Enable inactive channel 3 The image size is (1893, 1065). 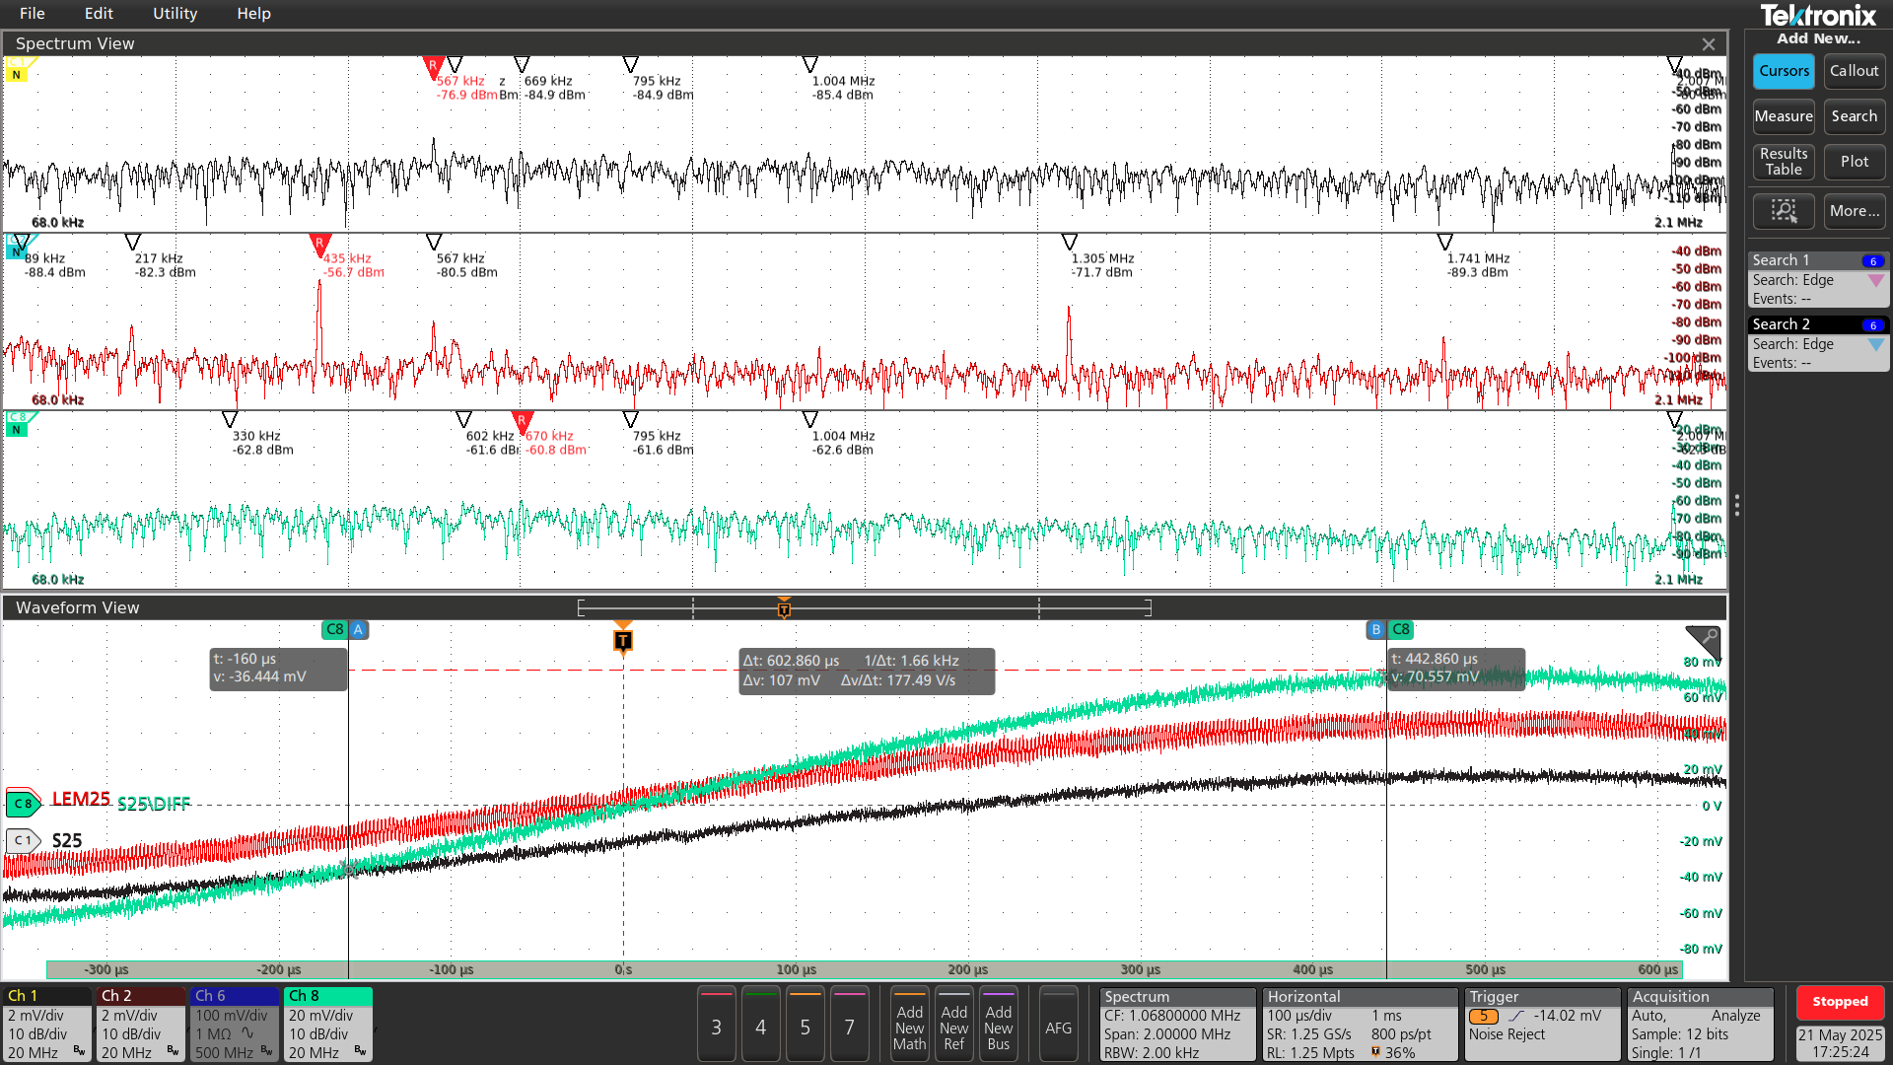point(716,1027)
